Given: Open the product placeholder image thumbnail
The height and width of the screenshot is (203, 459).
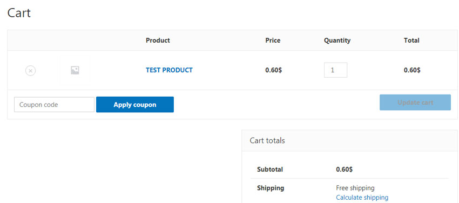Looking at the screenshot, I should (75, 70).
